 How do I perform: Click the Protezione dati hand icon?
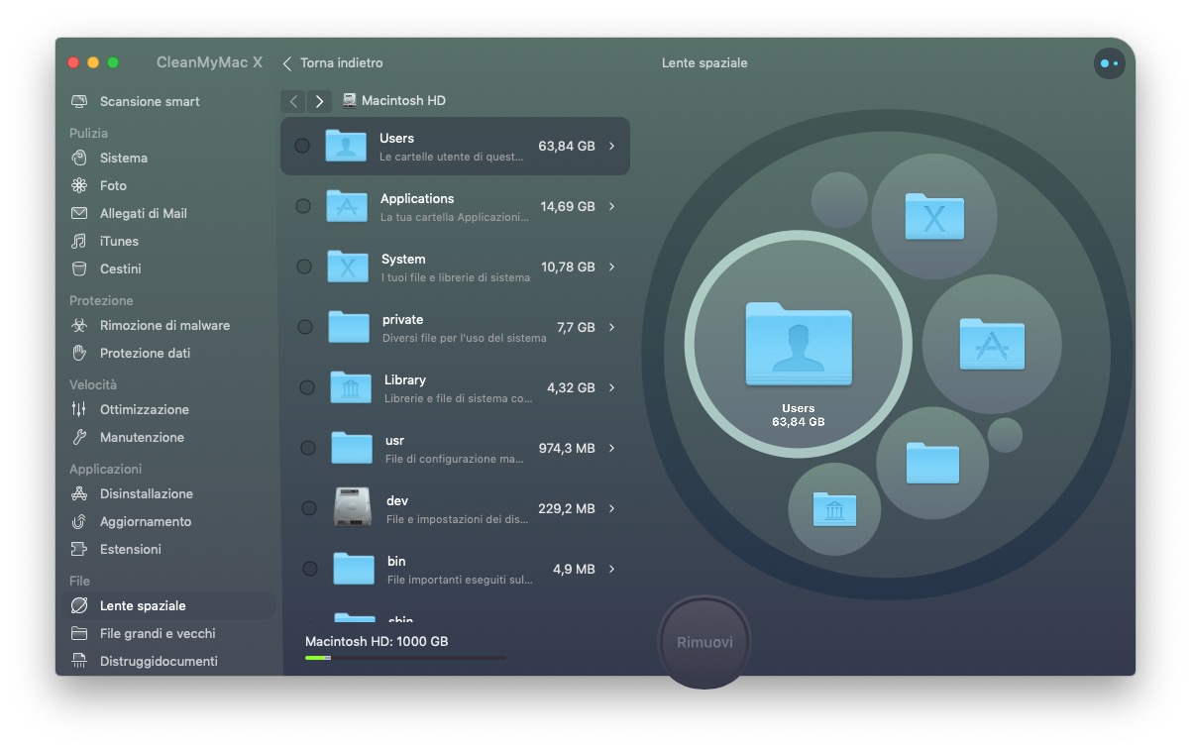pos(79,354)
